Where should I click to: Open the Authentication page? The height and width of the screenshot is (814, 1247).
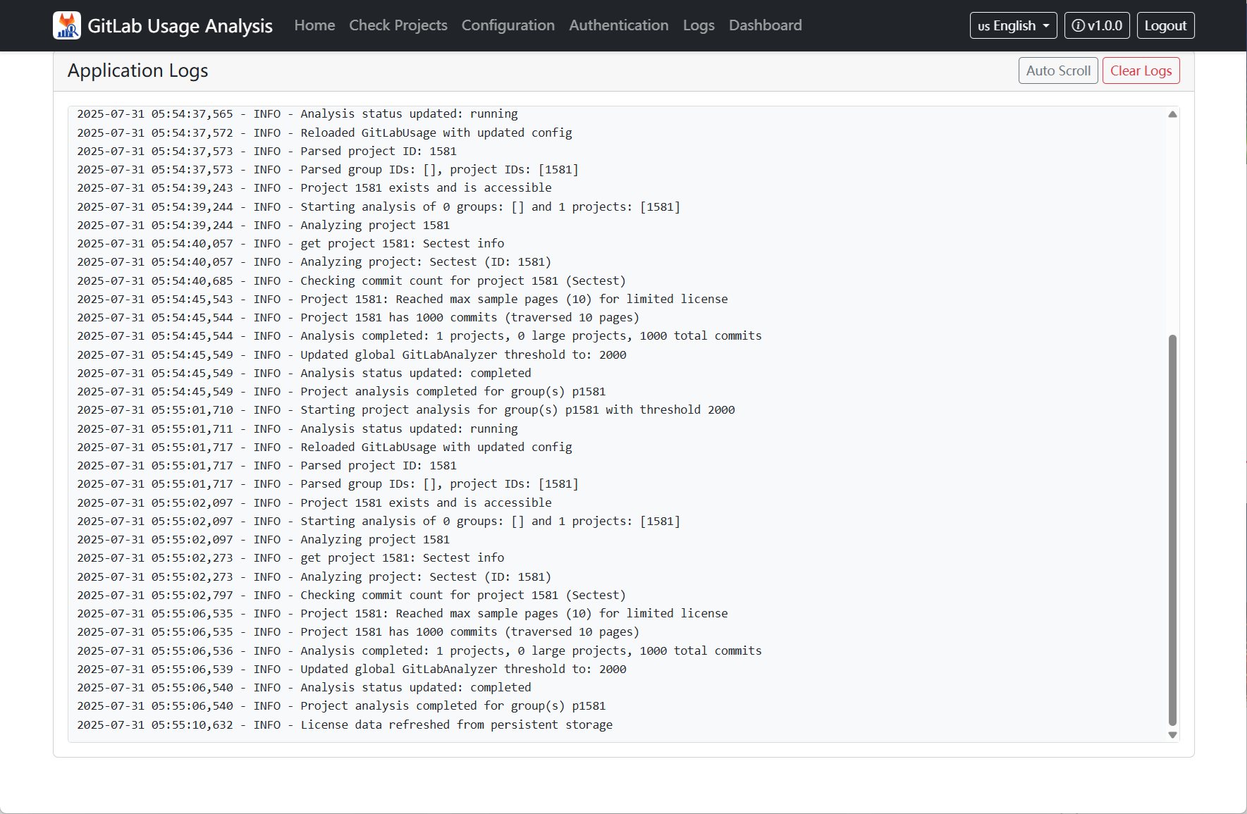[619, 25]
